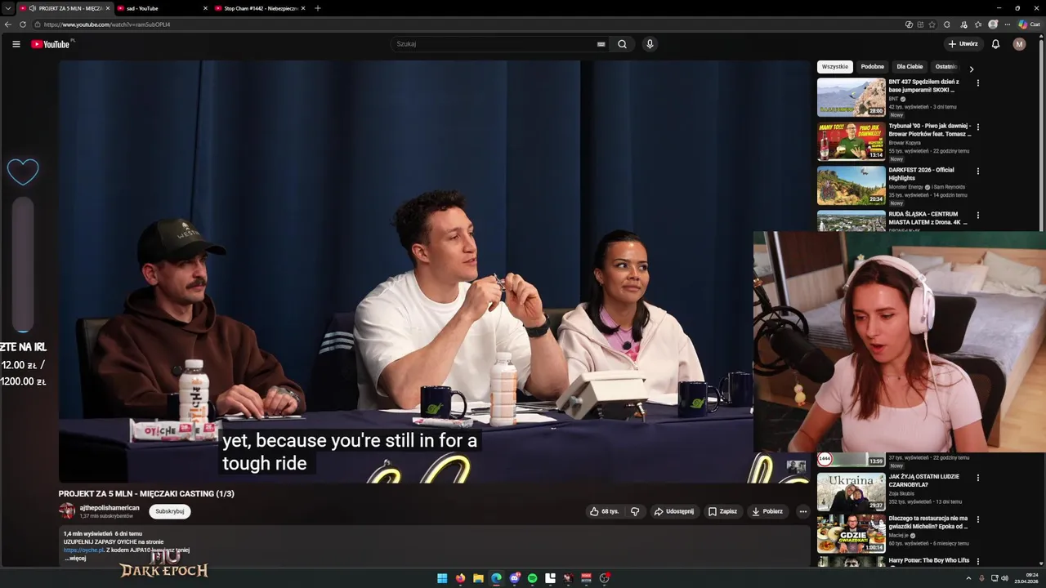Switch to the sad - YouTube browser tab
Image resolution: width=1046 pixels, height=588 pixels.
(162, 8)
